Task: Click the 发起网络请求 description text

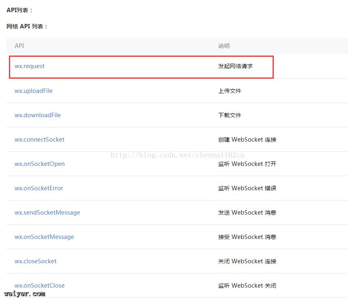Action: pyautogui.click(x=235, y=66)
